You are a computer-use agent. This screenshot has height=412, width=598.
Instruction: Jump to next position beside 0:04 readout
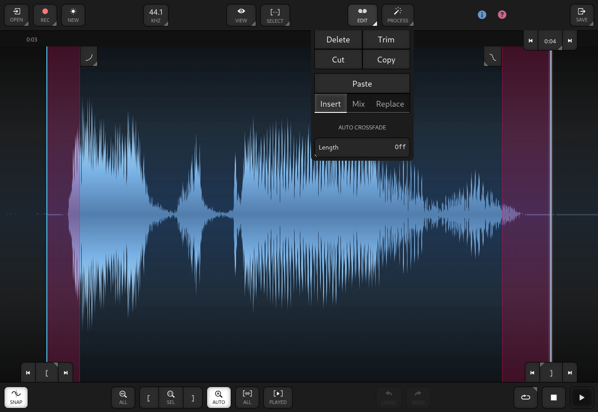[x=570, y=41]
